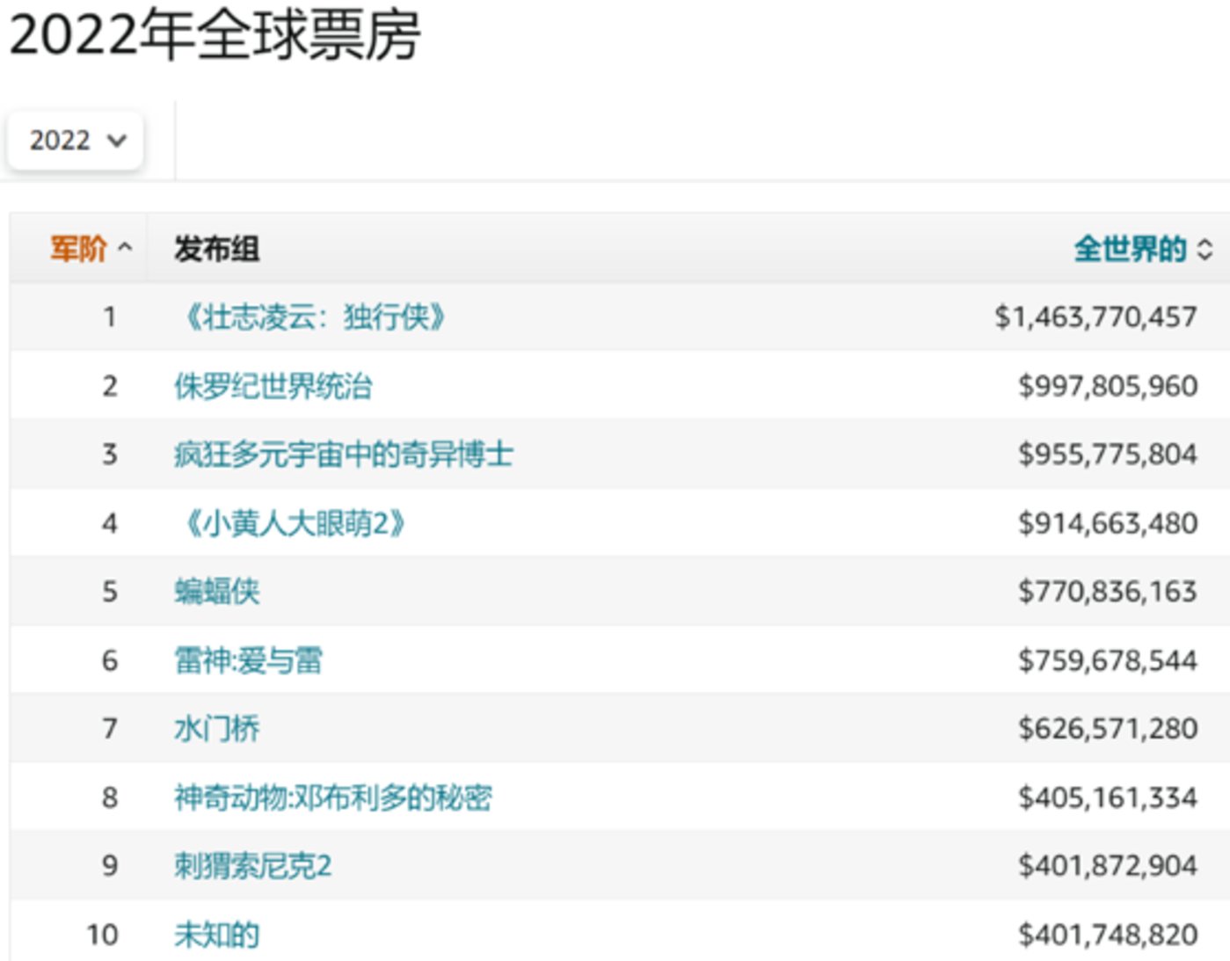The width and height of the screenshot is (1230, 961).
Task: Open the 未知的 movie link
Action: [217, 934]
